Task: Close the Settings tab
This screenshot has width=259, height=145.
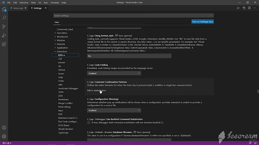Action: pos(46,8)
